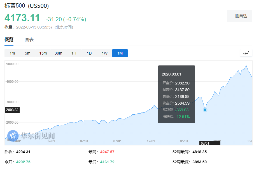Viewport: 254px width, 172px height.
Task: Remove from watchlist via 删自选 button
Action: 239,16
